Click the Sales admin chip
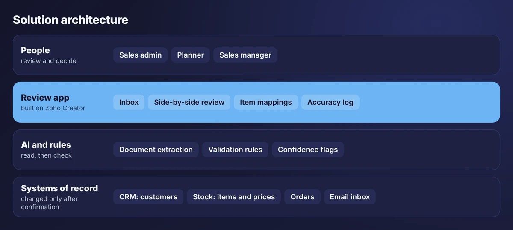Image resolution: width=513 pixels, height=230 pixels. pos(140,55)
